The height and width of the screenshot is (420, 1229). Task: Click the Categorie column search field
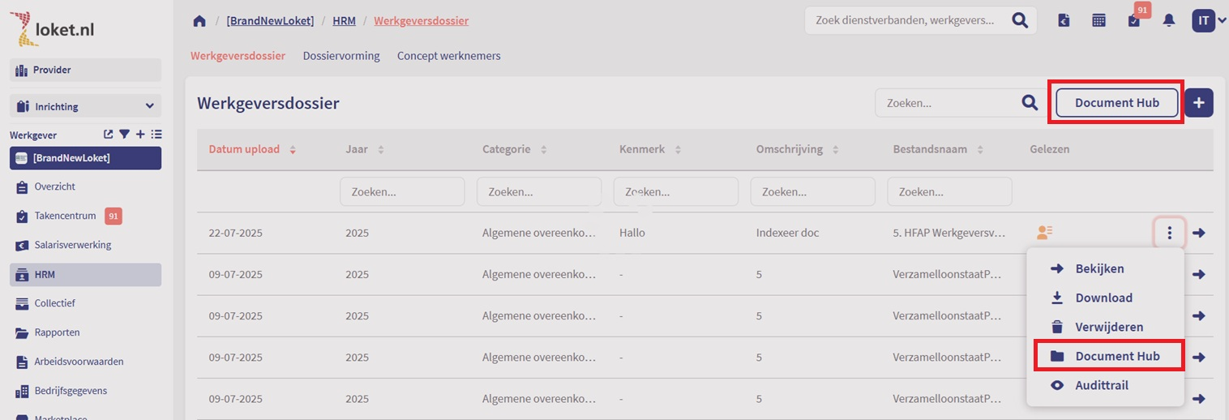(538, 192)
